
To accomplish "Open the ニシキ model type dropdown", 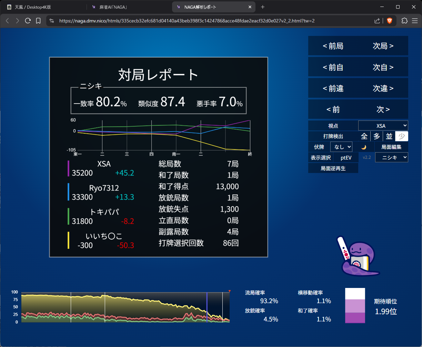I will click(x=391, y=158).
